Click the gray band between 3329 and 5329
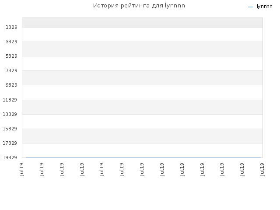 coord(142,49)
